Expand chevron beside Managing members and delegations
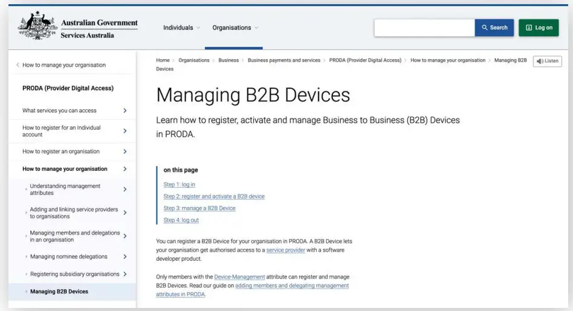This screenshot has height=311, width=573. tap(125, 236)
